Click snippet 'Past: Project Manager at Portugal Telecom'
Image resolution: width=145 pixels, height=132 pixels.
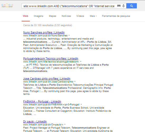coord(47,128)
